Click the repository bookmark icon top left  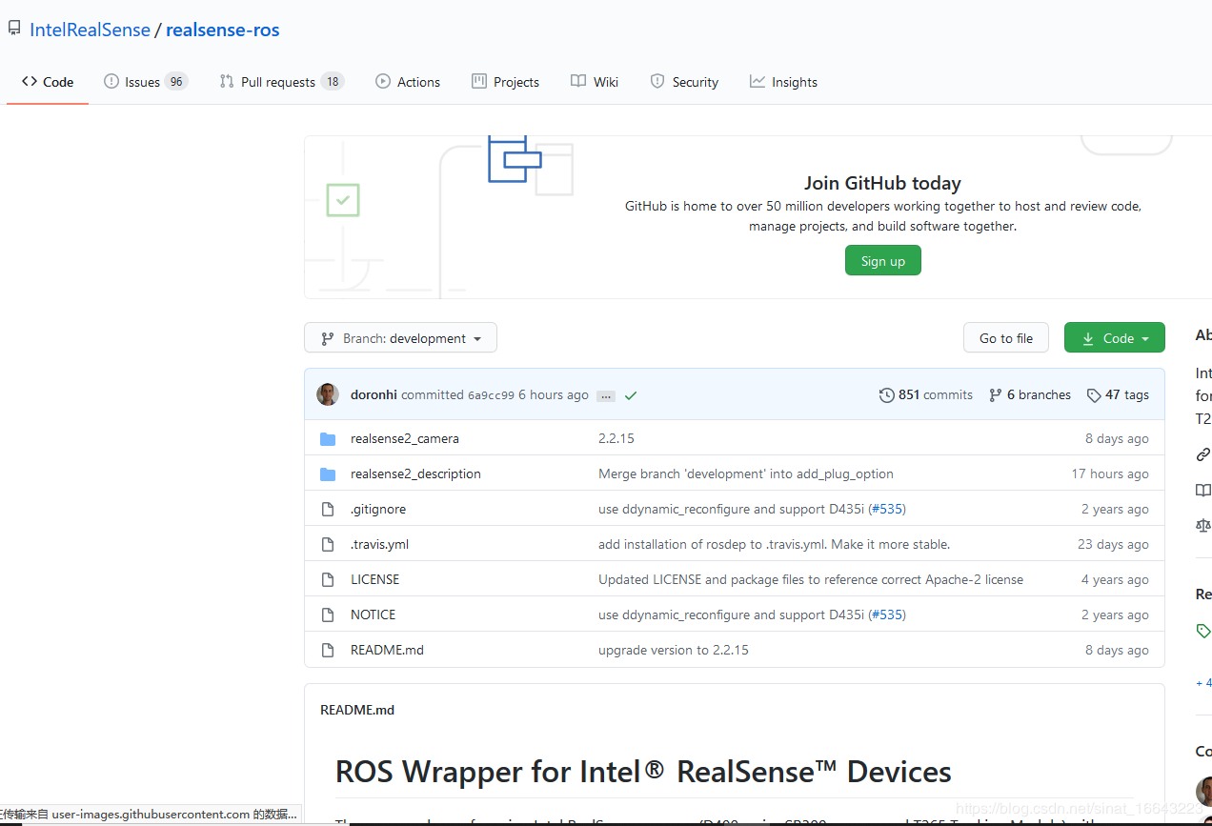pos(13,27)
